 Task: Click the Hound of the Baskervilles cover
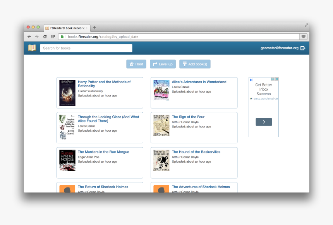point(161,160)
